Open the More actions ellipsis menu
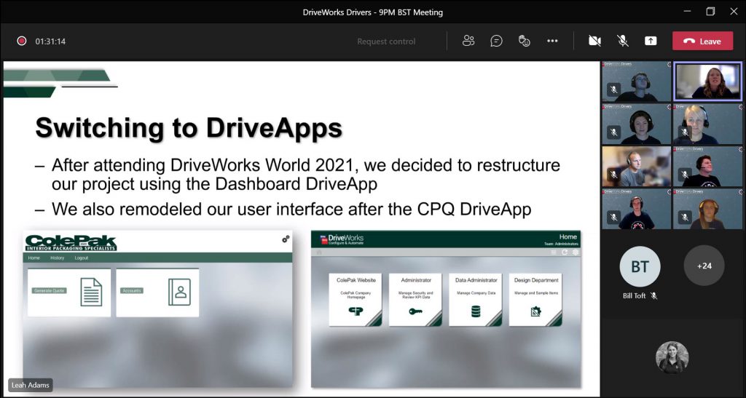746x398 pixels. (x=552, y=41)
